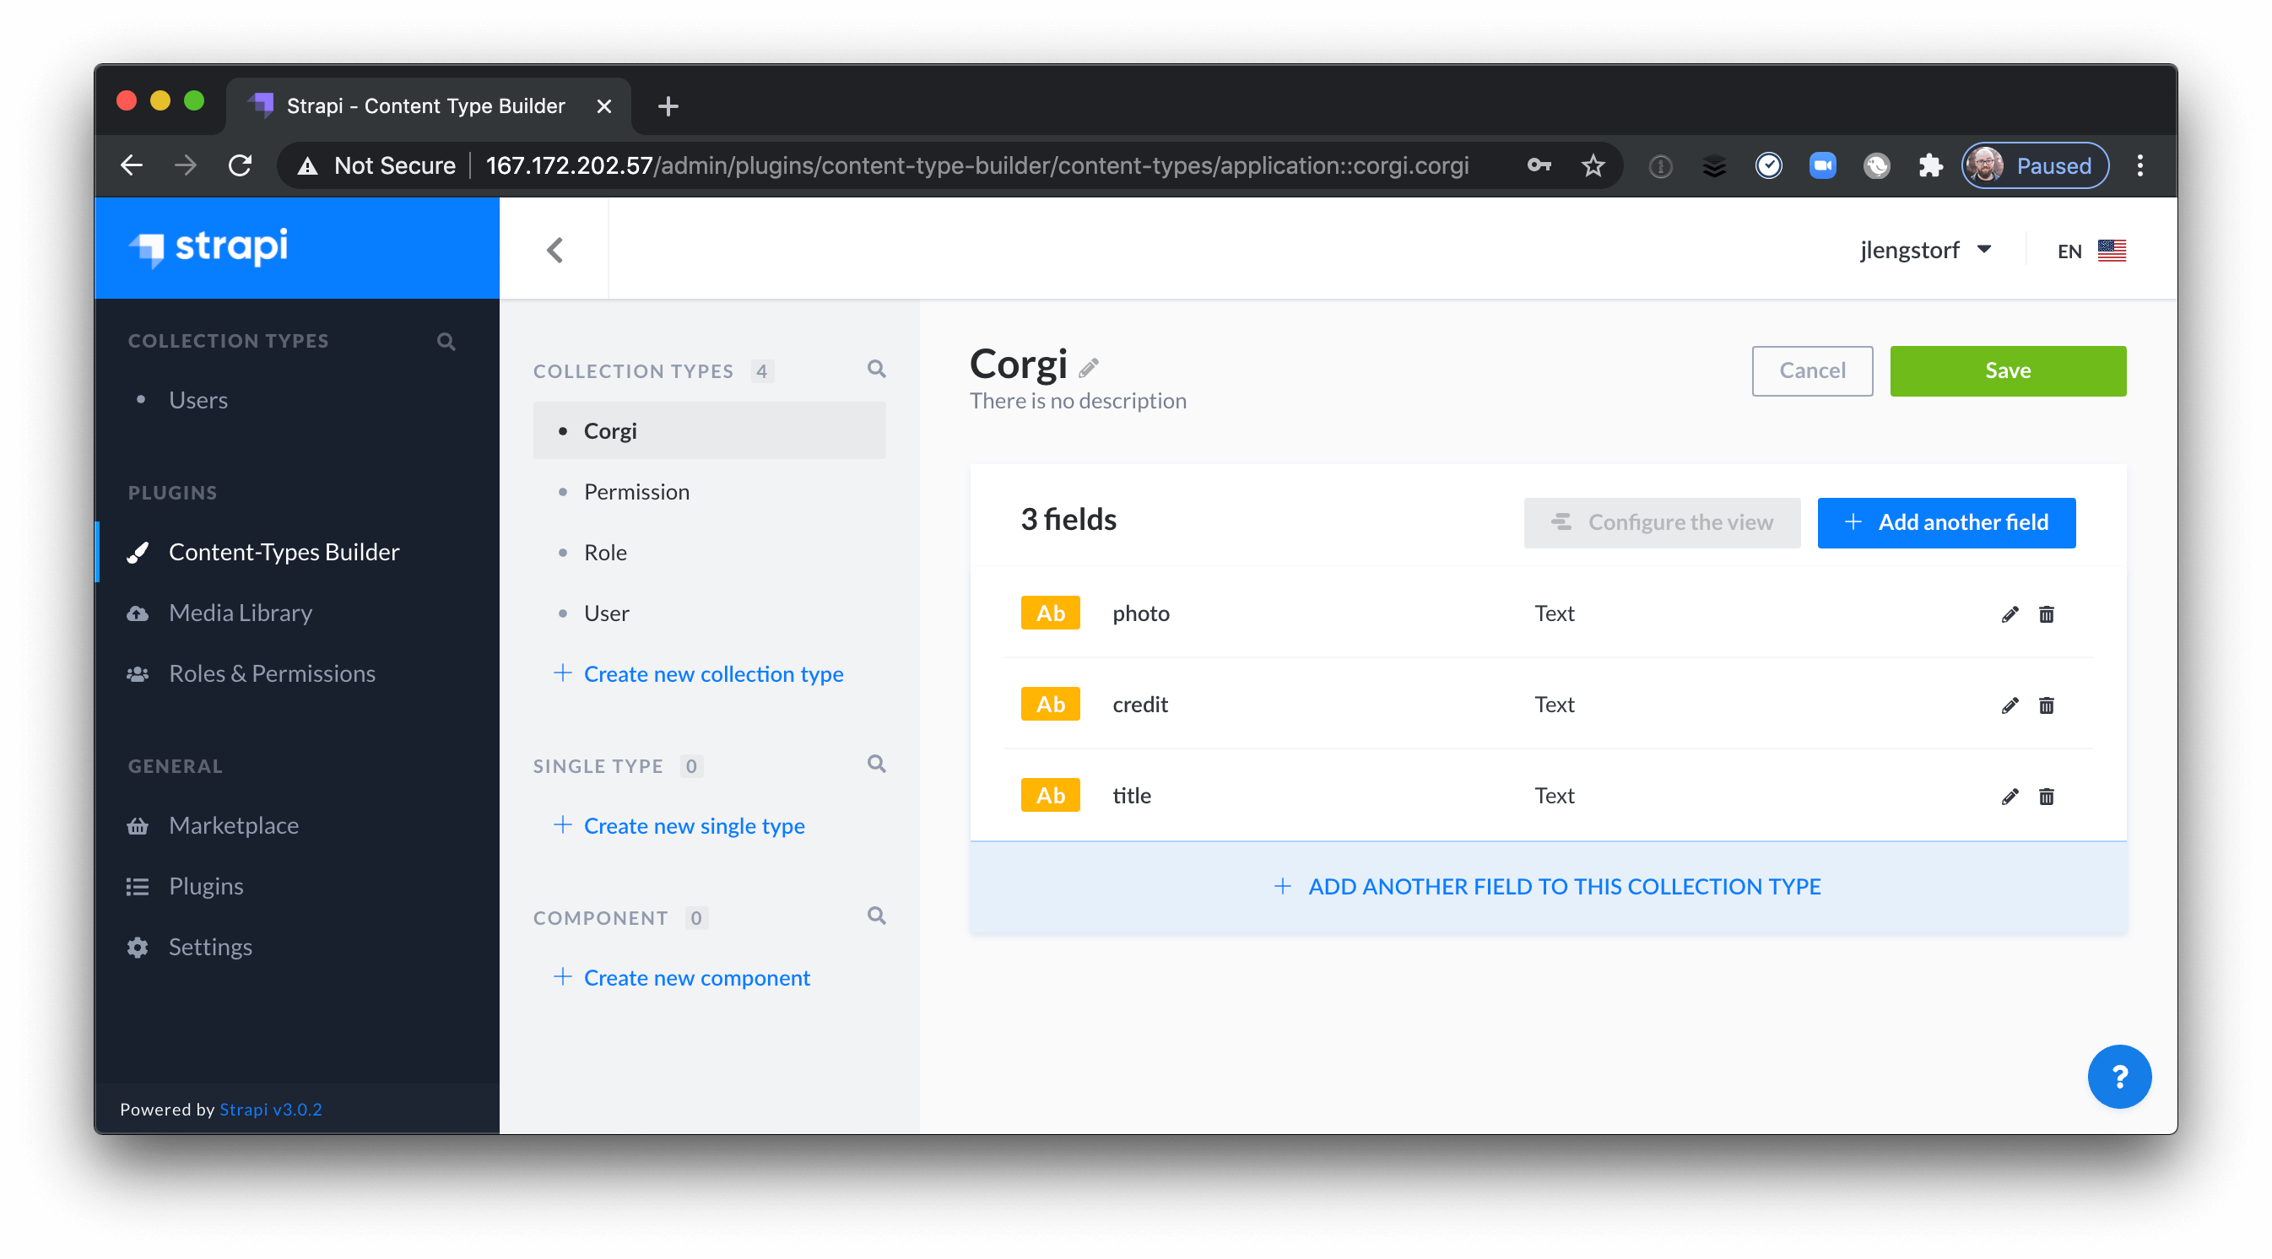This screenshot has width=2272, height=1259.
Task: Edit the Corgi type name via pencil icon
Action: (x=1090, y=366)
